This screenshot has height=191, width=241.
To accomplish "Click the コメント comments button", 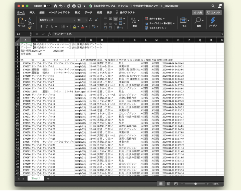I will [214, 12].
